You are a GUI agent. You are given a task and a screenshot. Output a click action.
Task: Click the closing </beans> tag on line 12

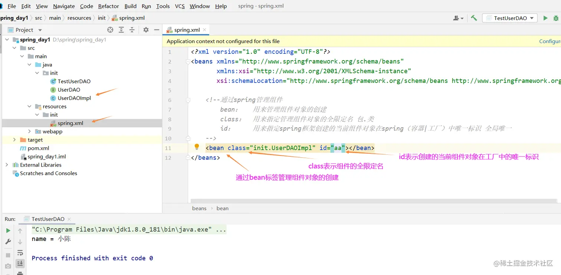206,158
